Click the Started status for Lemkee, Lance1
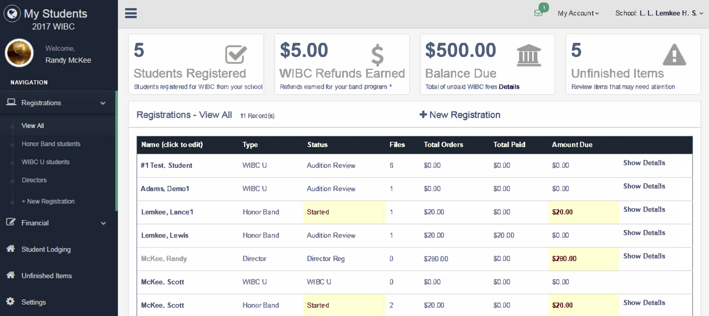This screenshot has height=316, width=709. (x=318, y=212)
